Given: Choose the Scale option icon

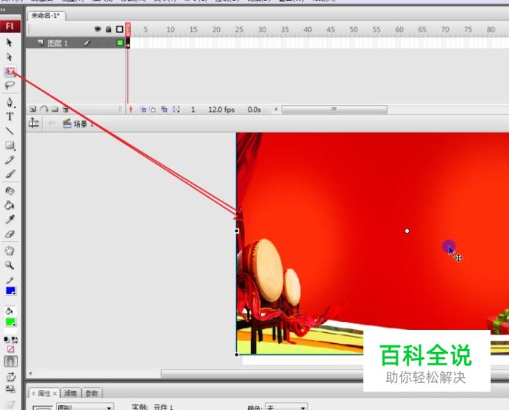Looking at the screenshot, I should (x=10, y=389).
